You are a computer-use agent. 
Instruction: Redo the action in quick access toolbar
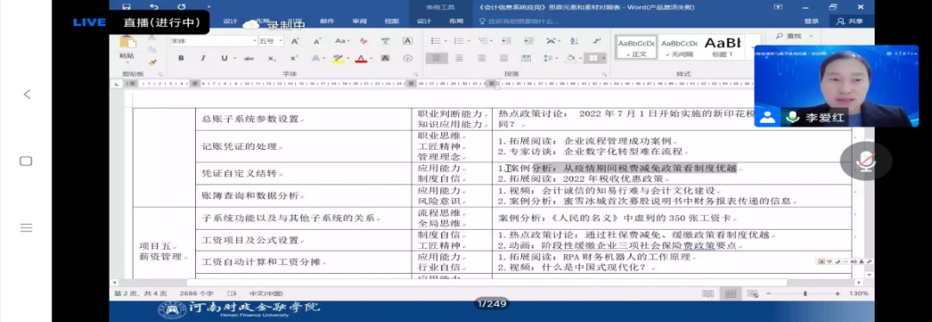[x=181, y=7]
